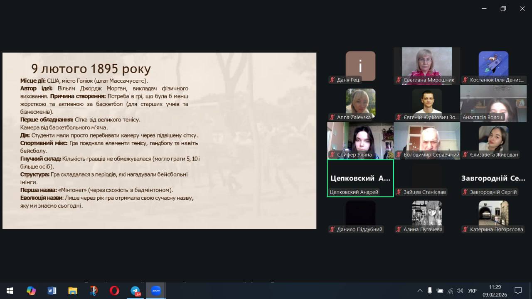This screenshot has height=299, width=532.
Task: Open Zoom from the taskbar
Action: [x=156, y=291]
